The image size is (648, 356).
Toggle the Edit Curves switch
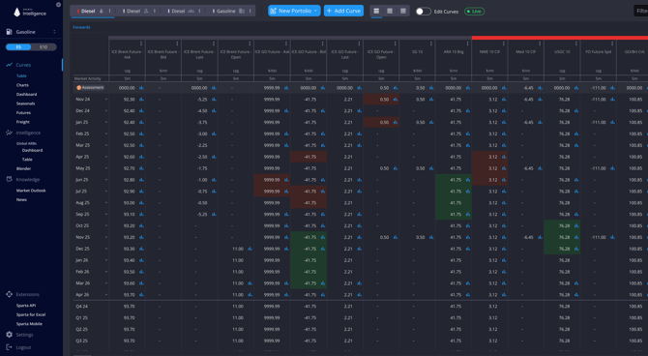pyautogui.click(x=423, y=12)
